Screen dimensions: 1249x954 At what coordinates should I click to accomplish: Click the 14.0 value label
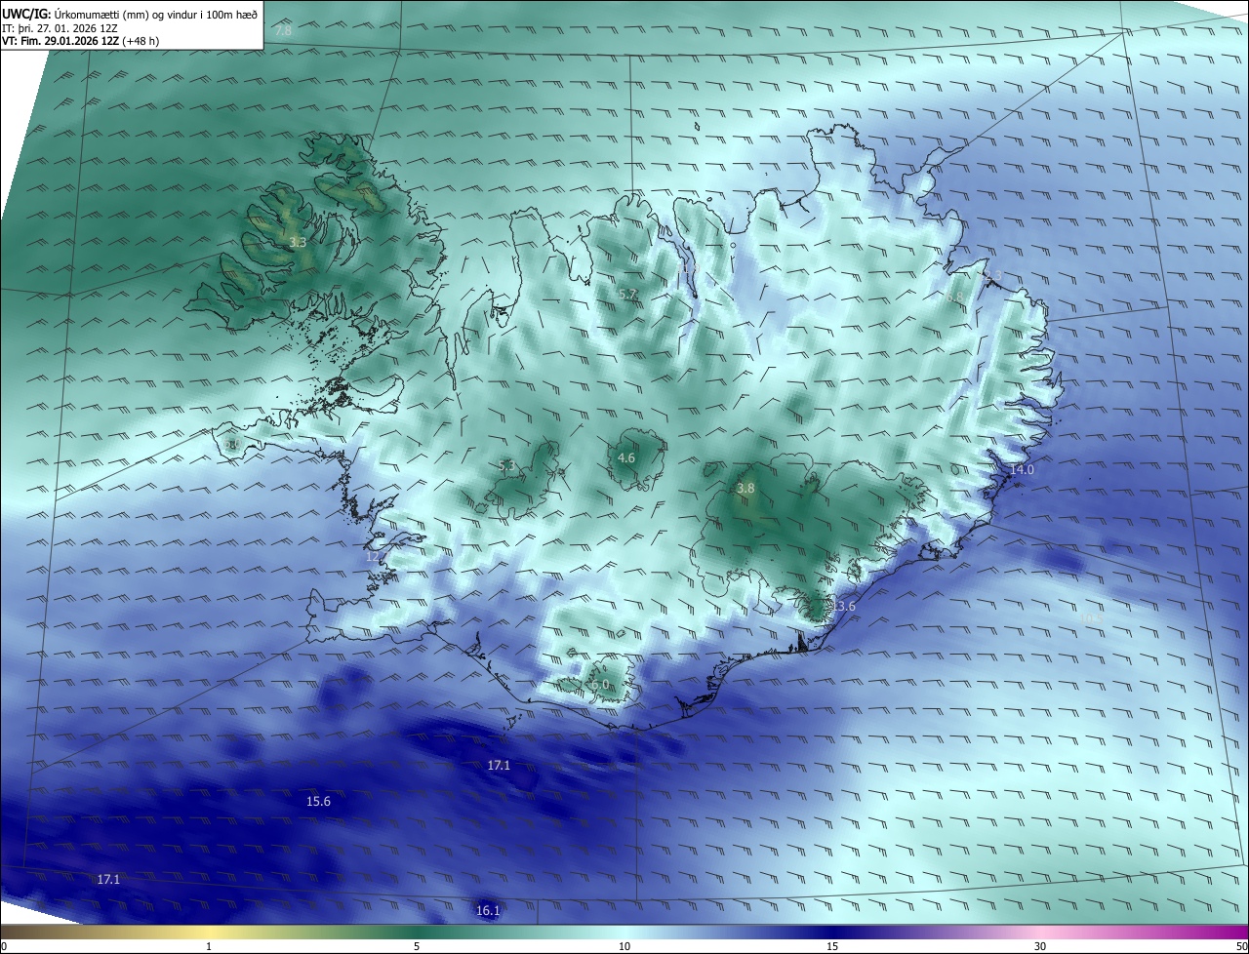pos(1022,469)
